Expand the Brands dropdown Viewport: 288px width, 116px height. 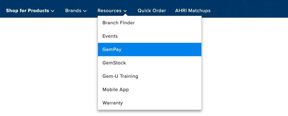coord(76,11)
